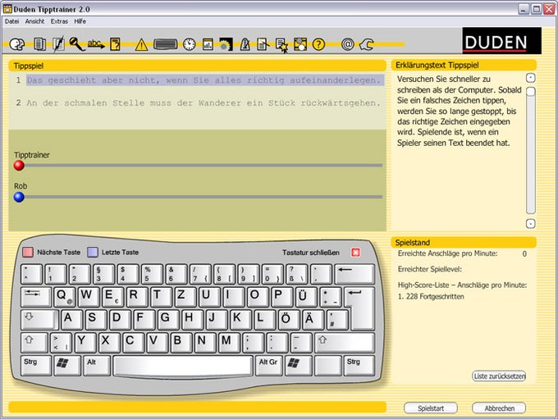Click the blue Rob progress ball

point(19,197)
